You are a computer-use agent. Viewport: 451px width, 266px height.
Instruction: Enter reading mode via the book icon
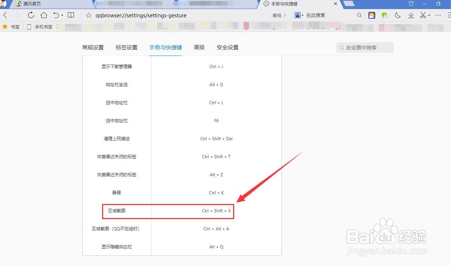click(71, 15)
